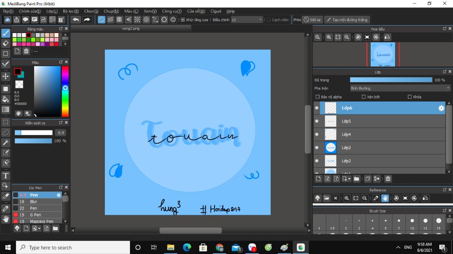Delete the selected layer with trash icon
The height and width of the screenshot is (254, 453).
pyautogui.click(x=388, y=179)
